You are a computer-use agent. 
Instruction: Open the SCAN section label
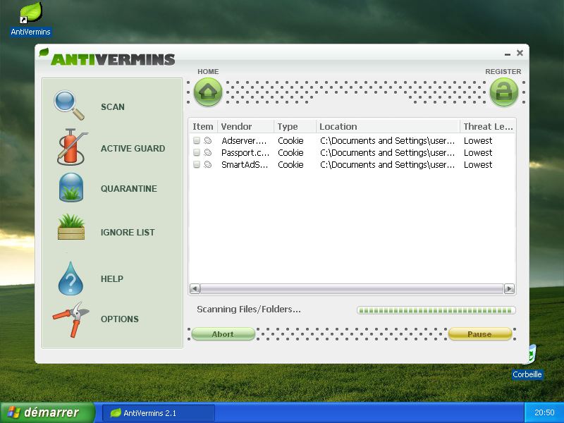113,107
